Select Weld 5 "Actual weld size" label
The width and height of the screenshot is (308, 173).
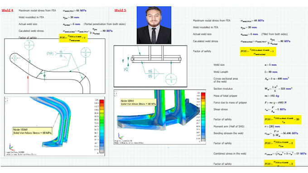pyautogui.click(x=202, y=34)
